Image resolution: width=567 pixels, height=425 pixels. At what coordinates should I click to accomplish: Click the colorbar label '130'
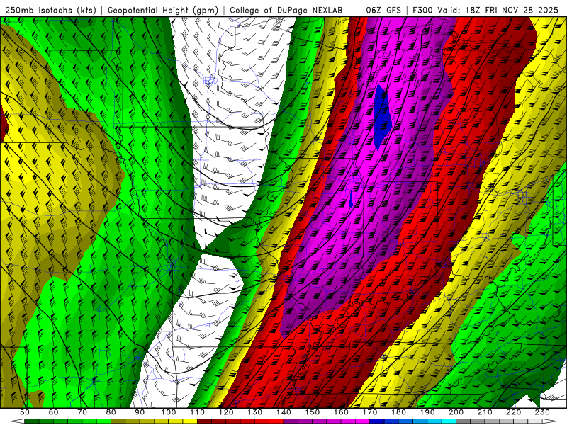click(255, 412)
